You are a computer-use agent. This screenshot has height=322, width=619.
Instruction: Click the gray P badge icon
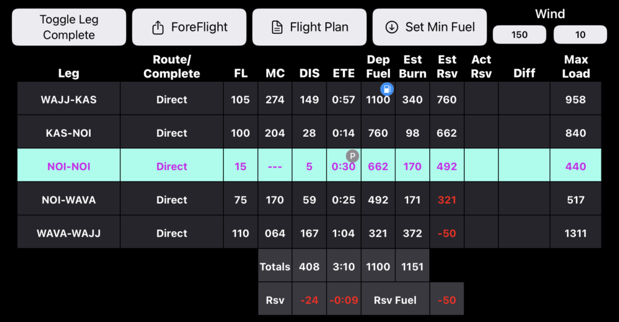coord(352,156)
